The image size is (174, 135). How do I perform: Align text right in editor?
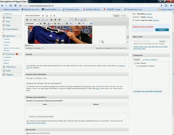[x=59, y=19]
